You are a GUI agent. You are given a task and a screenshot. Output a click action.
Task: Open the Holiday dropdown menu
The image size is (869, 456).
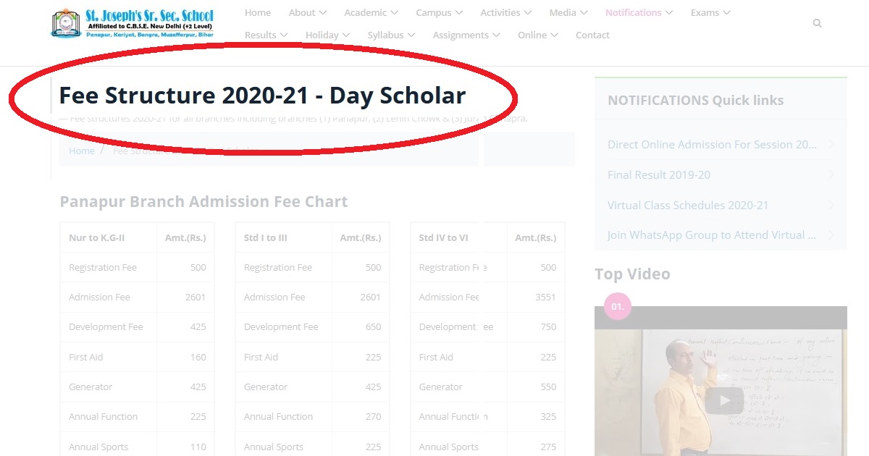323,35
